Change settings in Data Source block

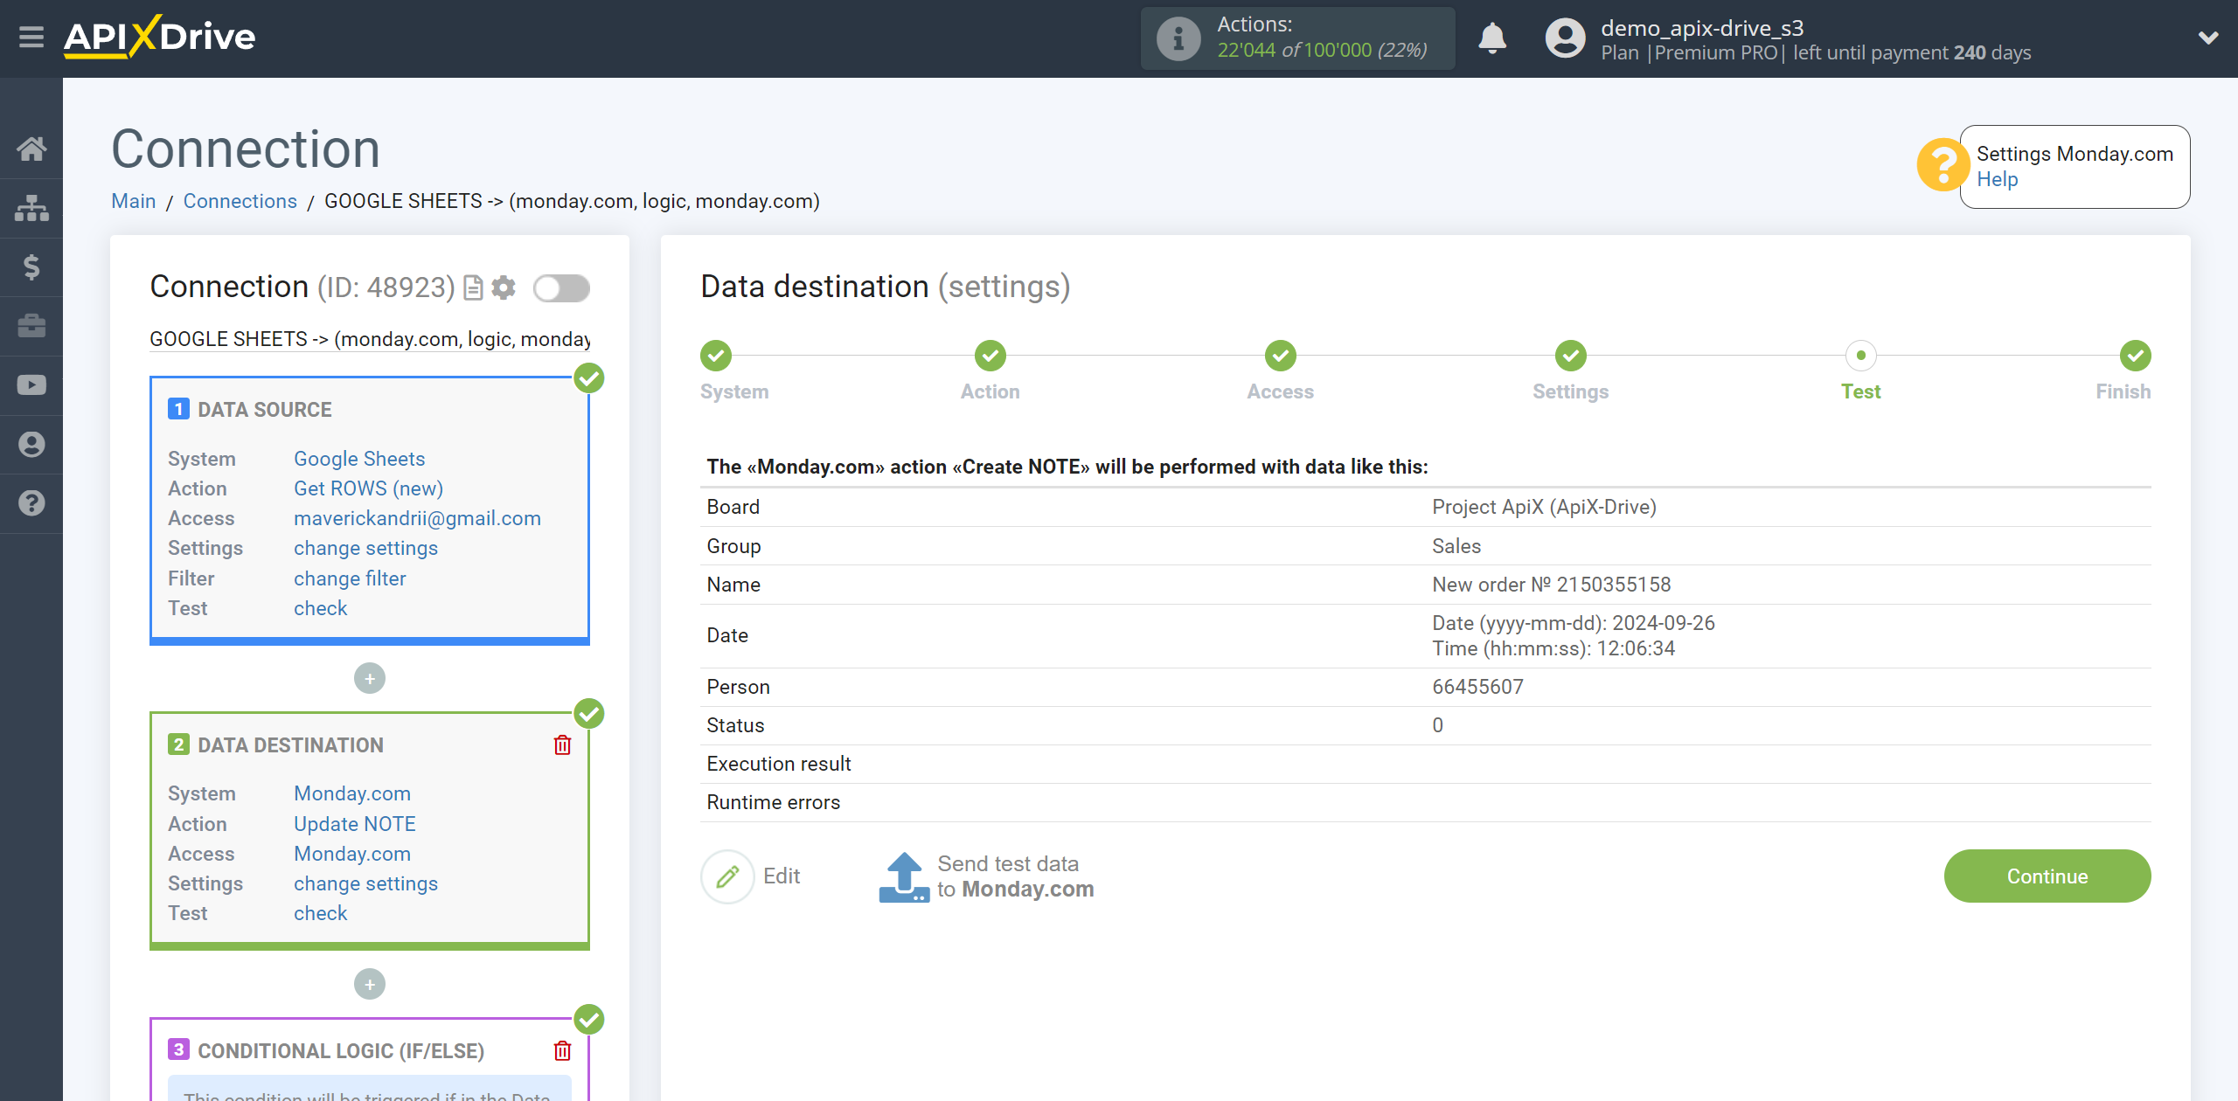point(365,548)
